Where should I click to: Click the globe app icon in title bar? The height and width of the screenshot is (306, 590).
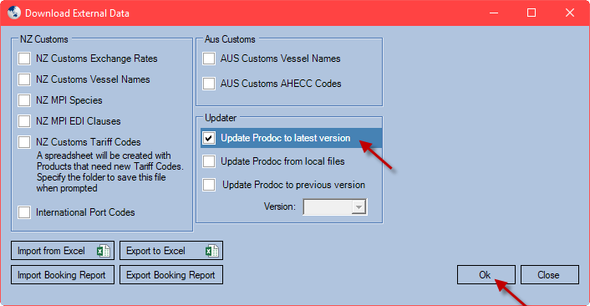tap(14, 13)
